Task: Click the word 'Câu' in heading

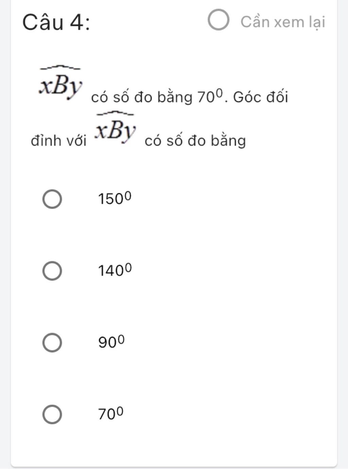Action: pyautogui.click(x=43, y=23)
